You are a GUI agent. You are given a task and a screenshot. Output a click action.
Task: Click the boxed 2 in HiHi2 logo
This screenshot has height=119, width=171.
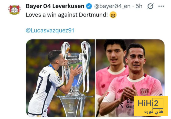coord(158,103)
